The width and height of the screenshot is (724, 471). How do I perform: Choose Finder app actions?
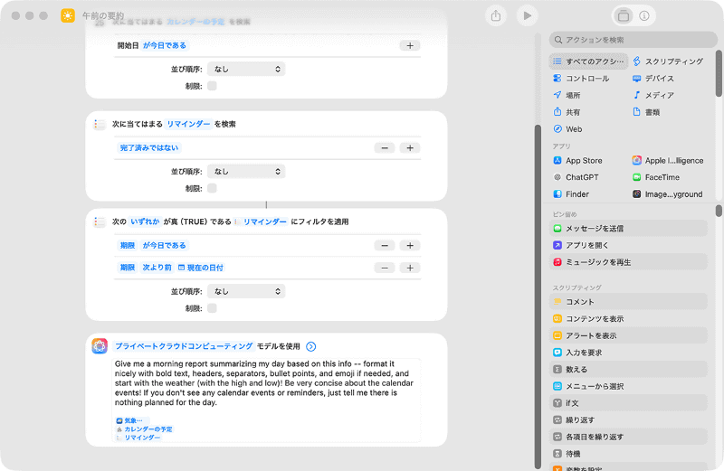[x=571, y=194]
